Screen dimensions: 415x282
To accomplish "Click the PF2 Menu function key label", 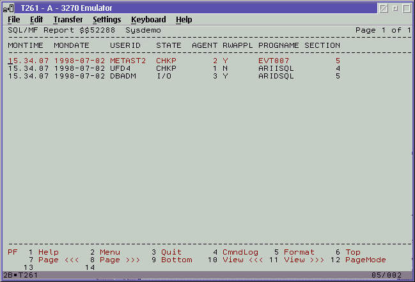I will pyautogui.click(x=109, y=253).
